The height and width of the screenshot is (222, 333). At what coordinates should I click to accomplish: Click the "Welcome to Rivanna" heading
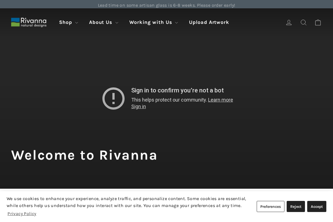84,155
